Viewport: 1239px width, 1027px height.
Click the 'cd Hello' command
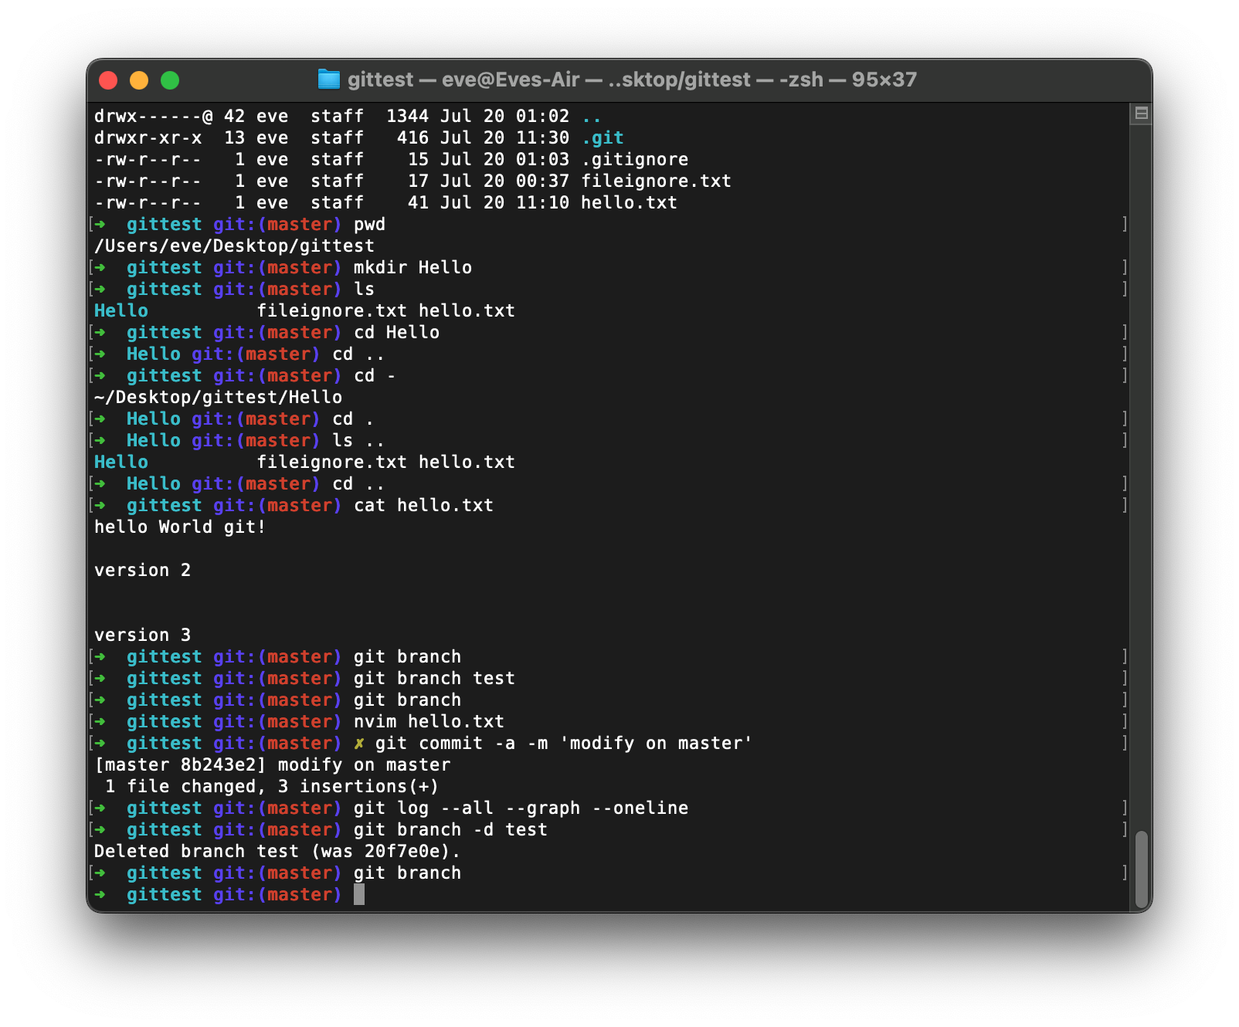[396, 332]
